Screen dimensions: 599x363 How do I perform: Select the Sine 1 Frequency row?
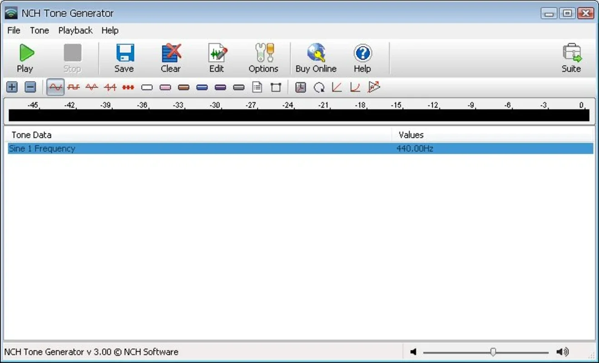[301, 148]
